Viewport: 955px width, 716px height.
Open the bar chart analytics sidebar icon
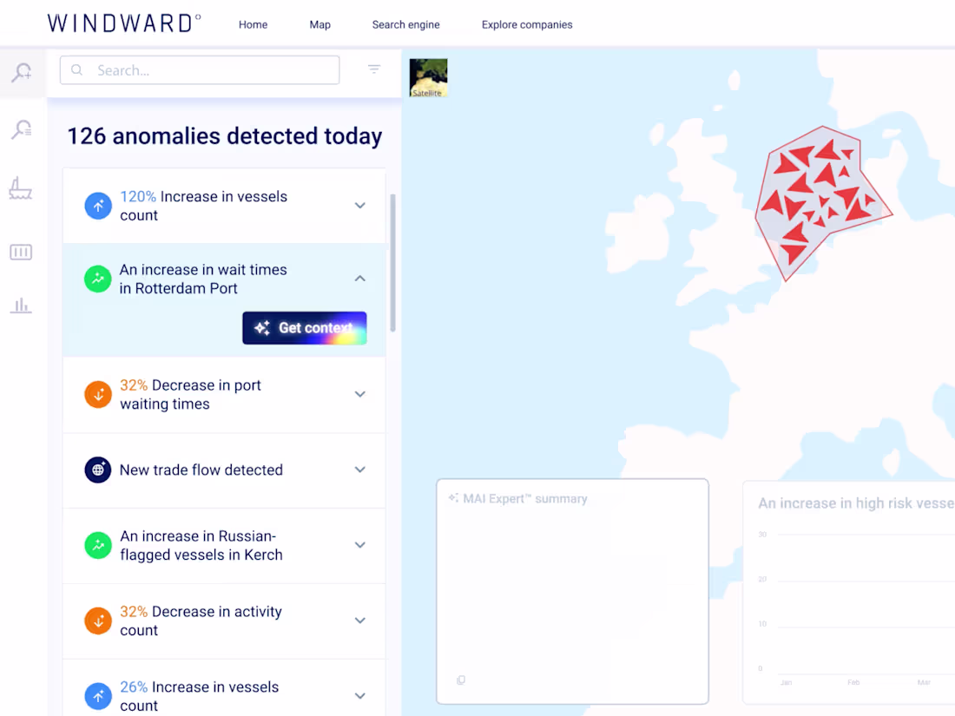click(x=21, y=305)
